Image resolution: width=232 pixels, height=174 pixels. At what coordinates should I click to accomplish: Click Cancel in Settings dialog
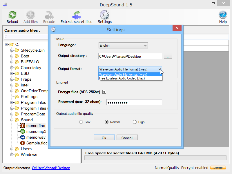pyautogui.click(x=127, y=137)
